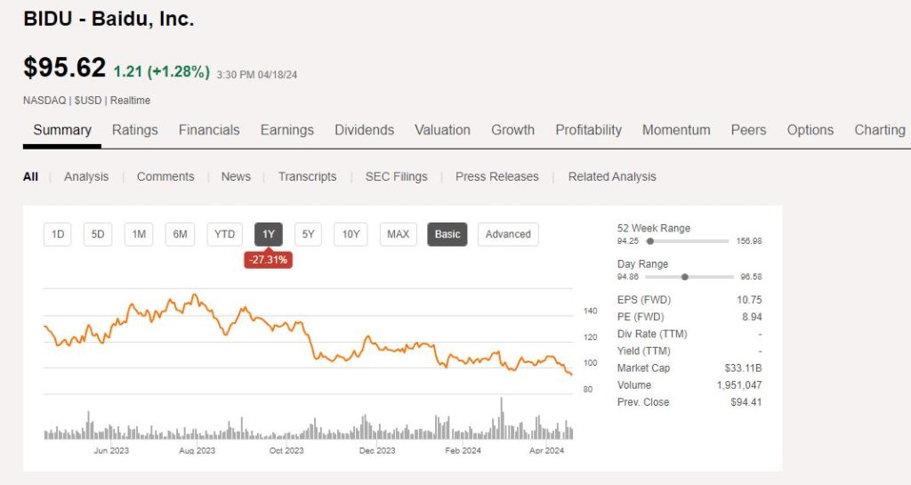Open Related Analysis filter
The width and height of the screenshot is (911, 485).
[612, 176]
